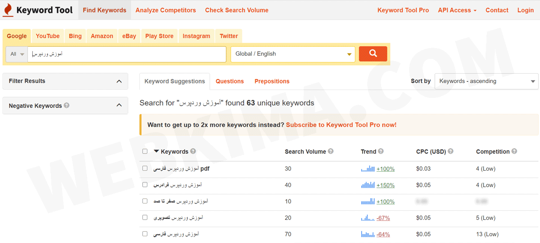Switch to the Bing tab

75,36
